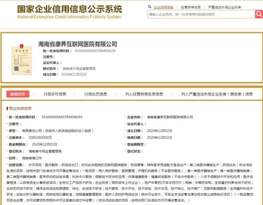This screenshot has height=205, width=263.
Task: Switch to the 行政许可信息 tab
Action: click(x=55, y=94)
